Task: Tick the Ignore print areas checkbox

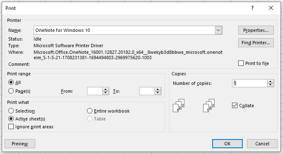Action: (x=11, y=127)
